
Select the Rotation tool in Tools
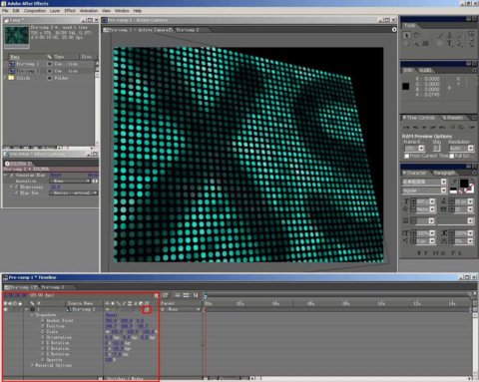click(x=416, y=35)
